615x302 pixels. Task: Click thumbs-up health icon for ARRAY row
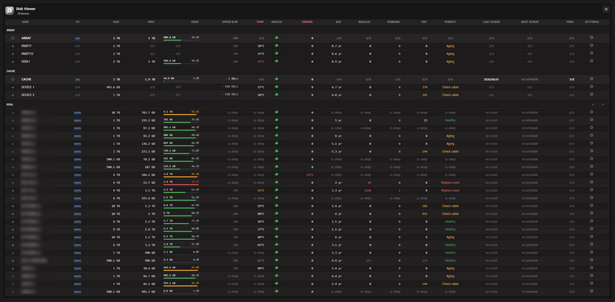[277, 38]
